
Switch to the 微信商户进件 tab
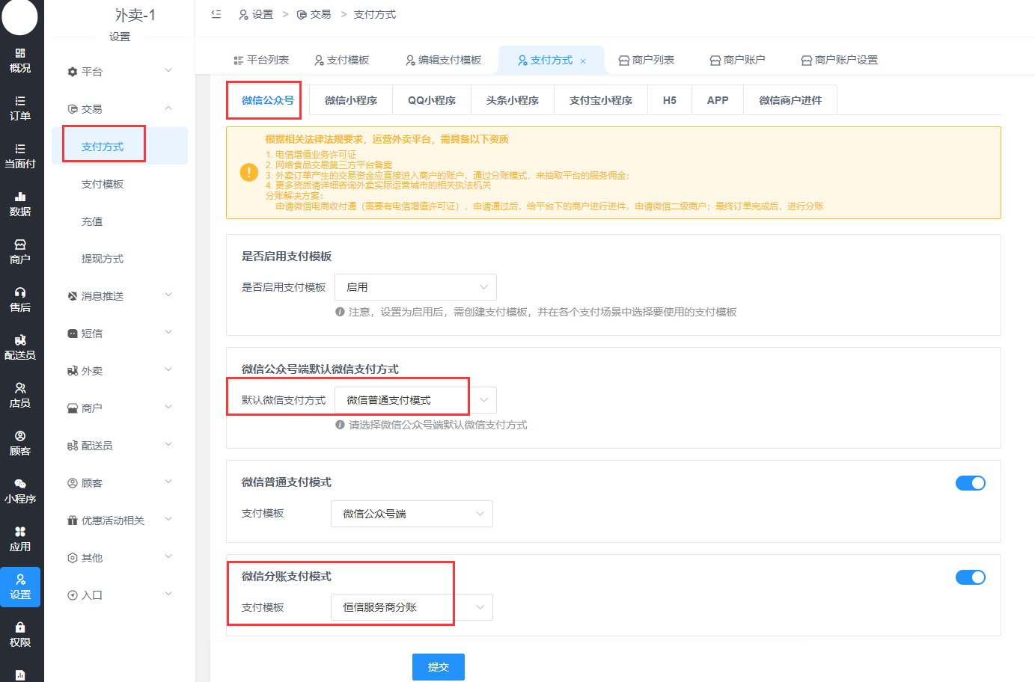(790, 100)
